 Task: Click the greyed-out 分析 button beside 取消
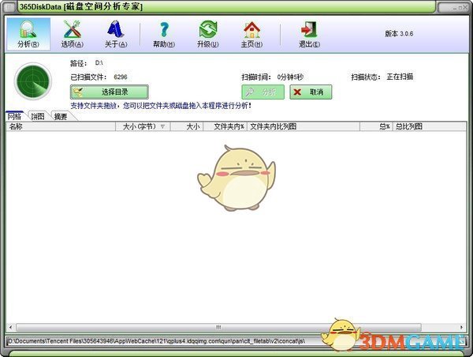(x=263, y=92)
